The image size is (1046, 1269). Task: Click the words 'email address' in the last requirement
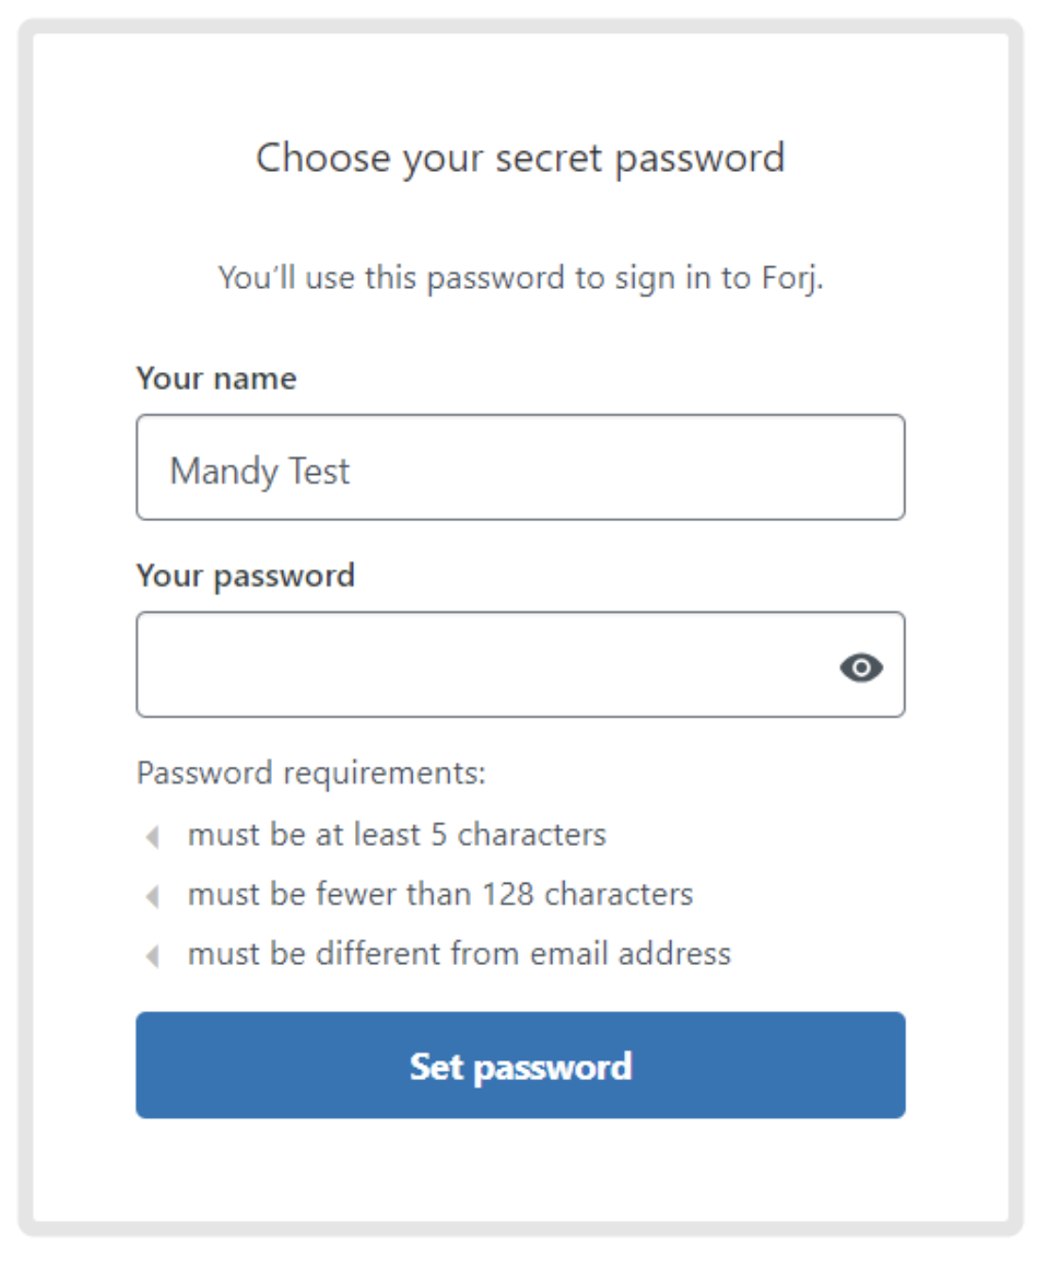click(x=631, y=954)
